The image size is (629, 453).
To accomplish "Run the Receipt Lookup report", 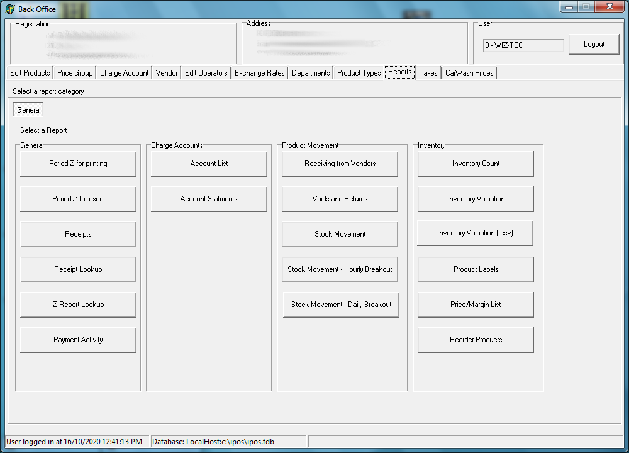I will pos(78,269).
